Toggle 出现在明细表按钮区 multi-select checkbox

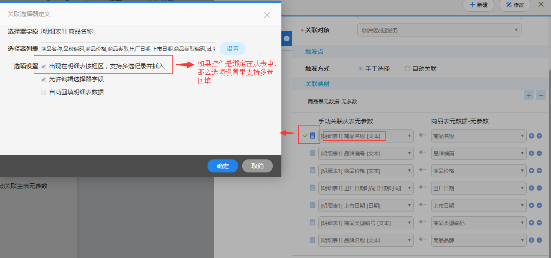coord(43,66)
